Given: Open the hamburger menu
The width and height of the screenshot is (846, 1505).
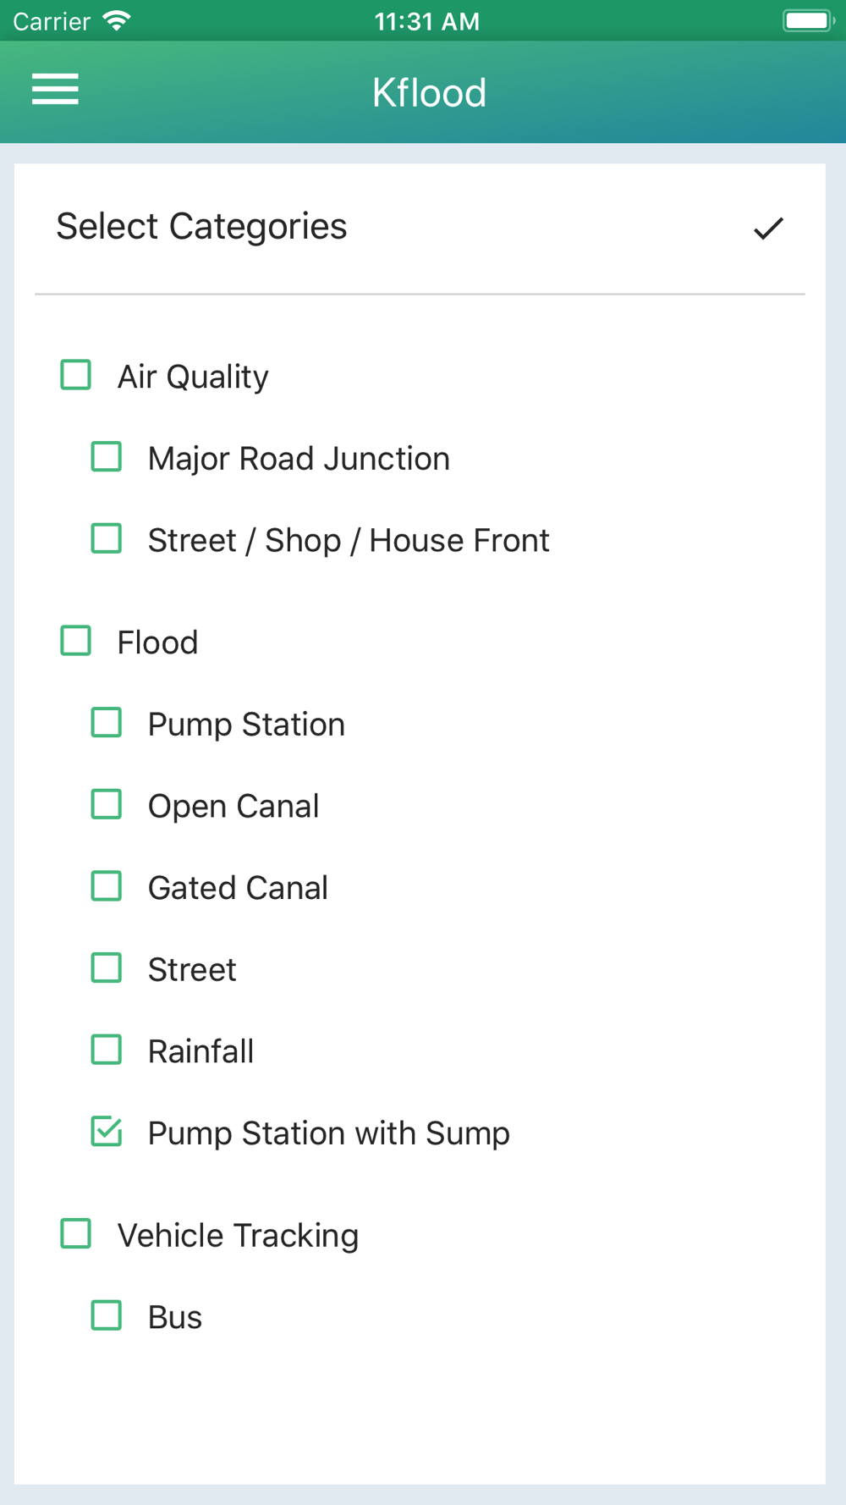Looking at the screenshot, I should click(55, 89).
